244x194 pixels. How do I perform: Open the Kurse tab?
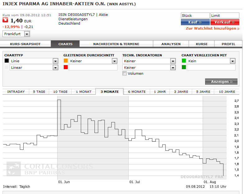(202, 44)
